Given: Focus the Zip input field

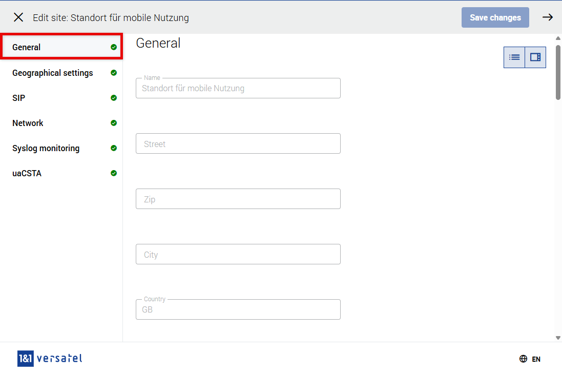Looking at the screenshot, I should coord(238,199).
